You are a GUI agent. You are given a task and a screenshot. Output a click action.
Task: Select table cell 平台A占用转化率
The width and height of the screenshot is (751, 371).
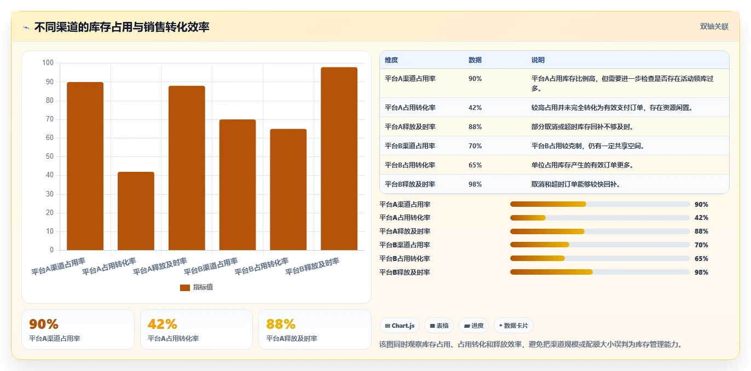click(x=410, y=108)
